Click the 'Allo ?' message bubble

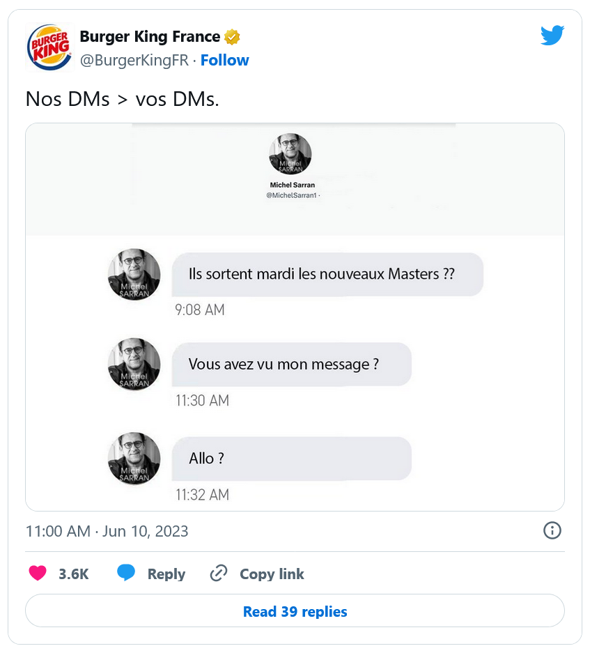click(290, 459)
